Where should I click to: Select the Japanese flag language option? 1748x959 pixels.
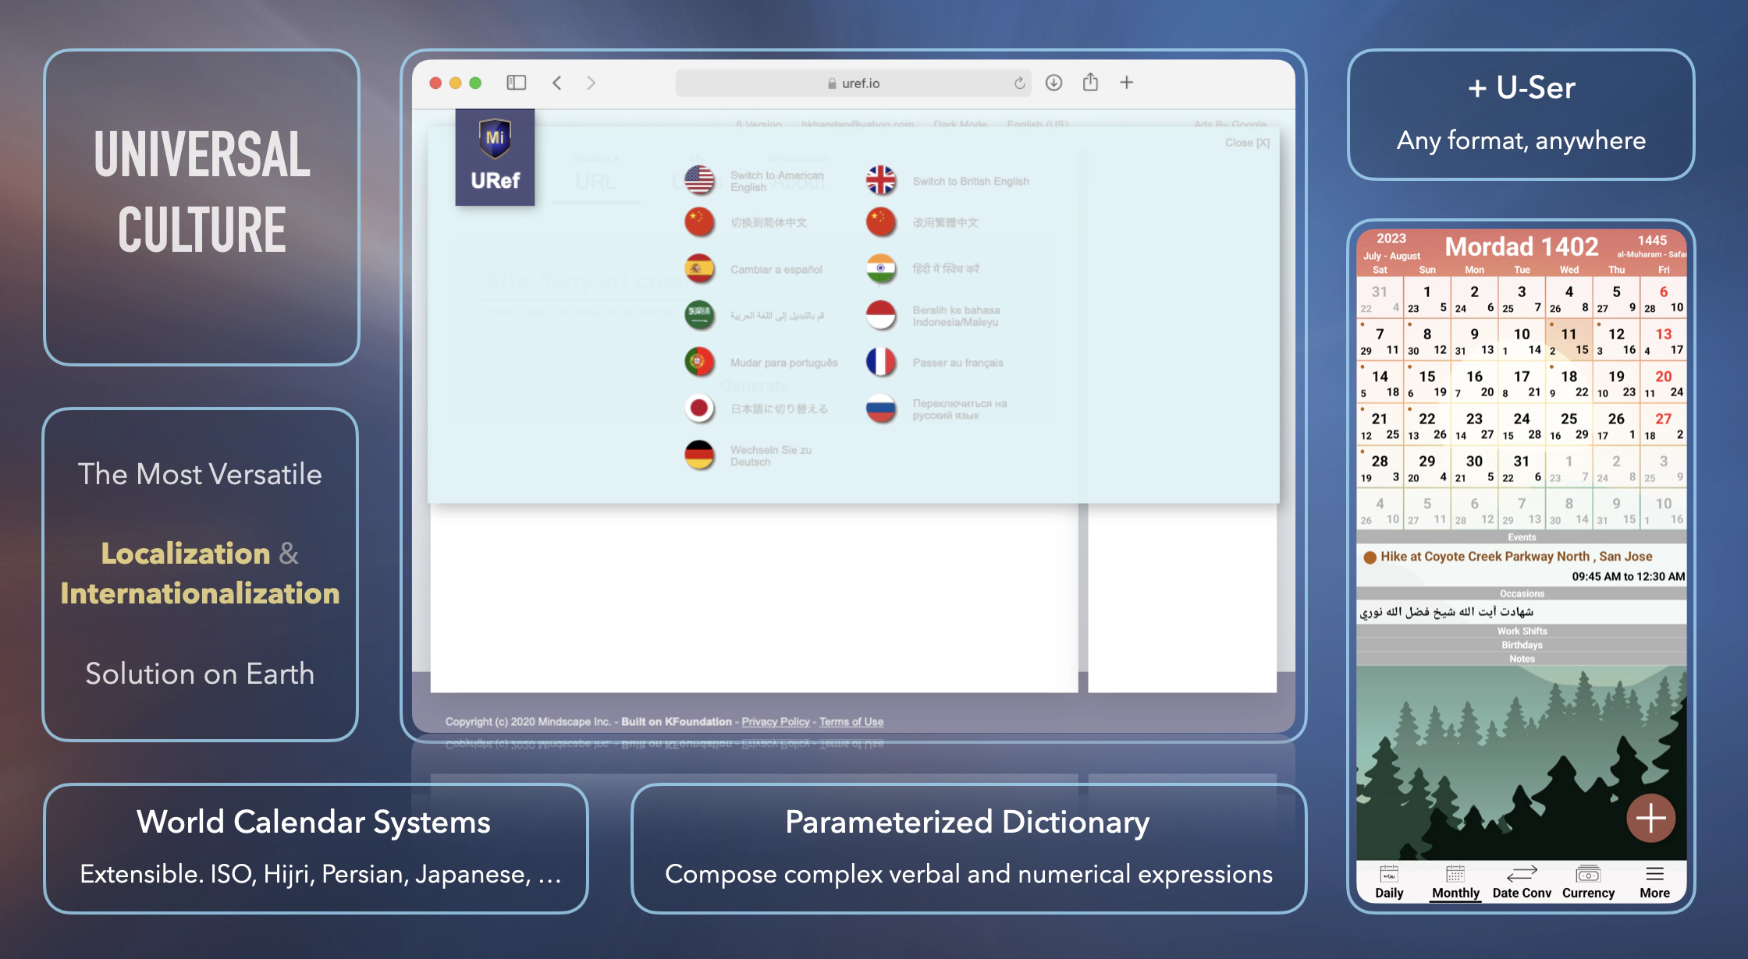click(699, 409)
